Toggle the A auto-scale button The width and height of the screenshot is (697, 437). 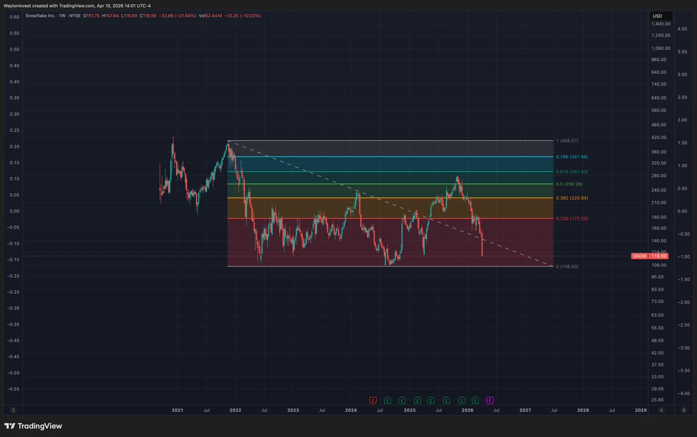pos(661,410)
